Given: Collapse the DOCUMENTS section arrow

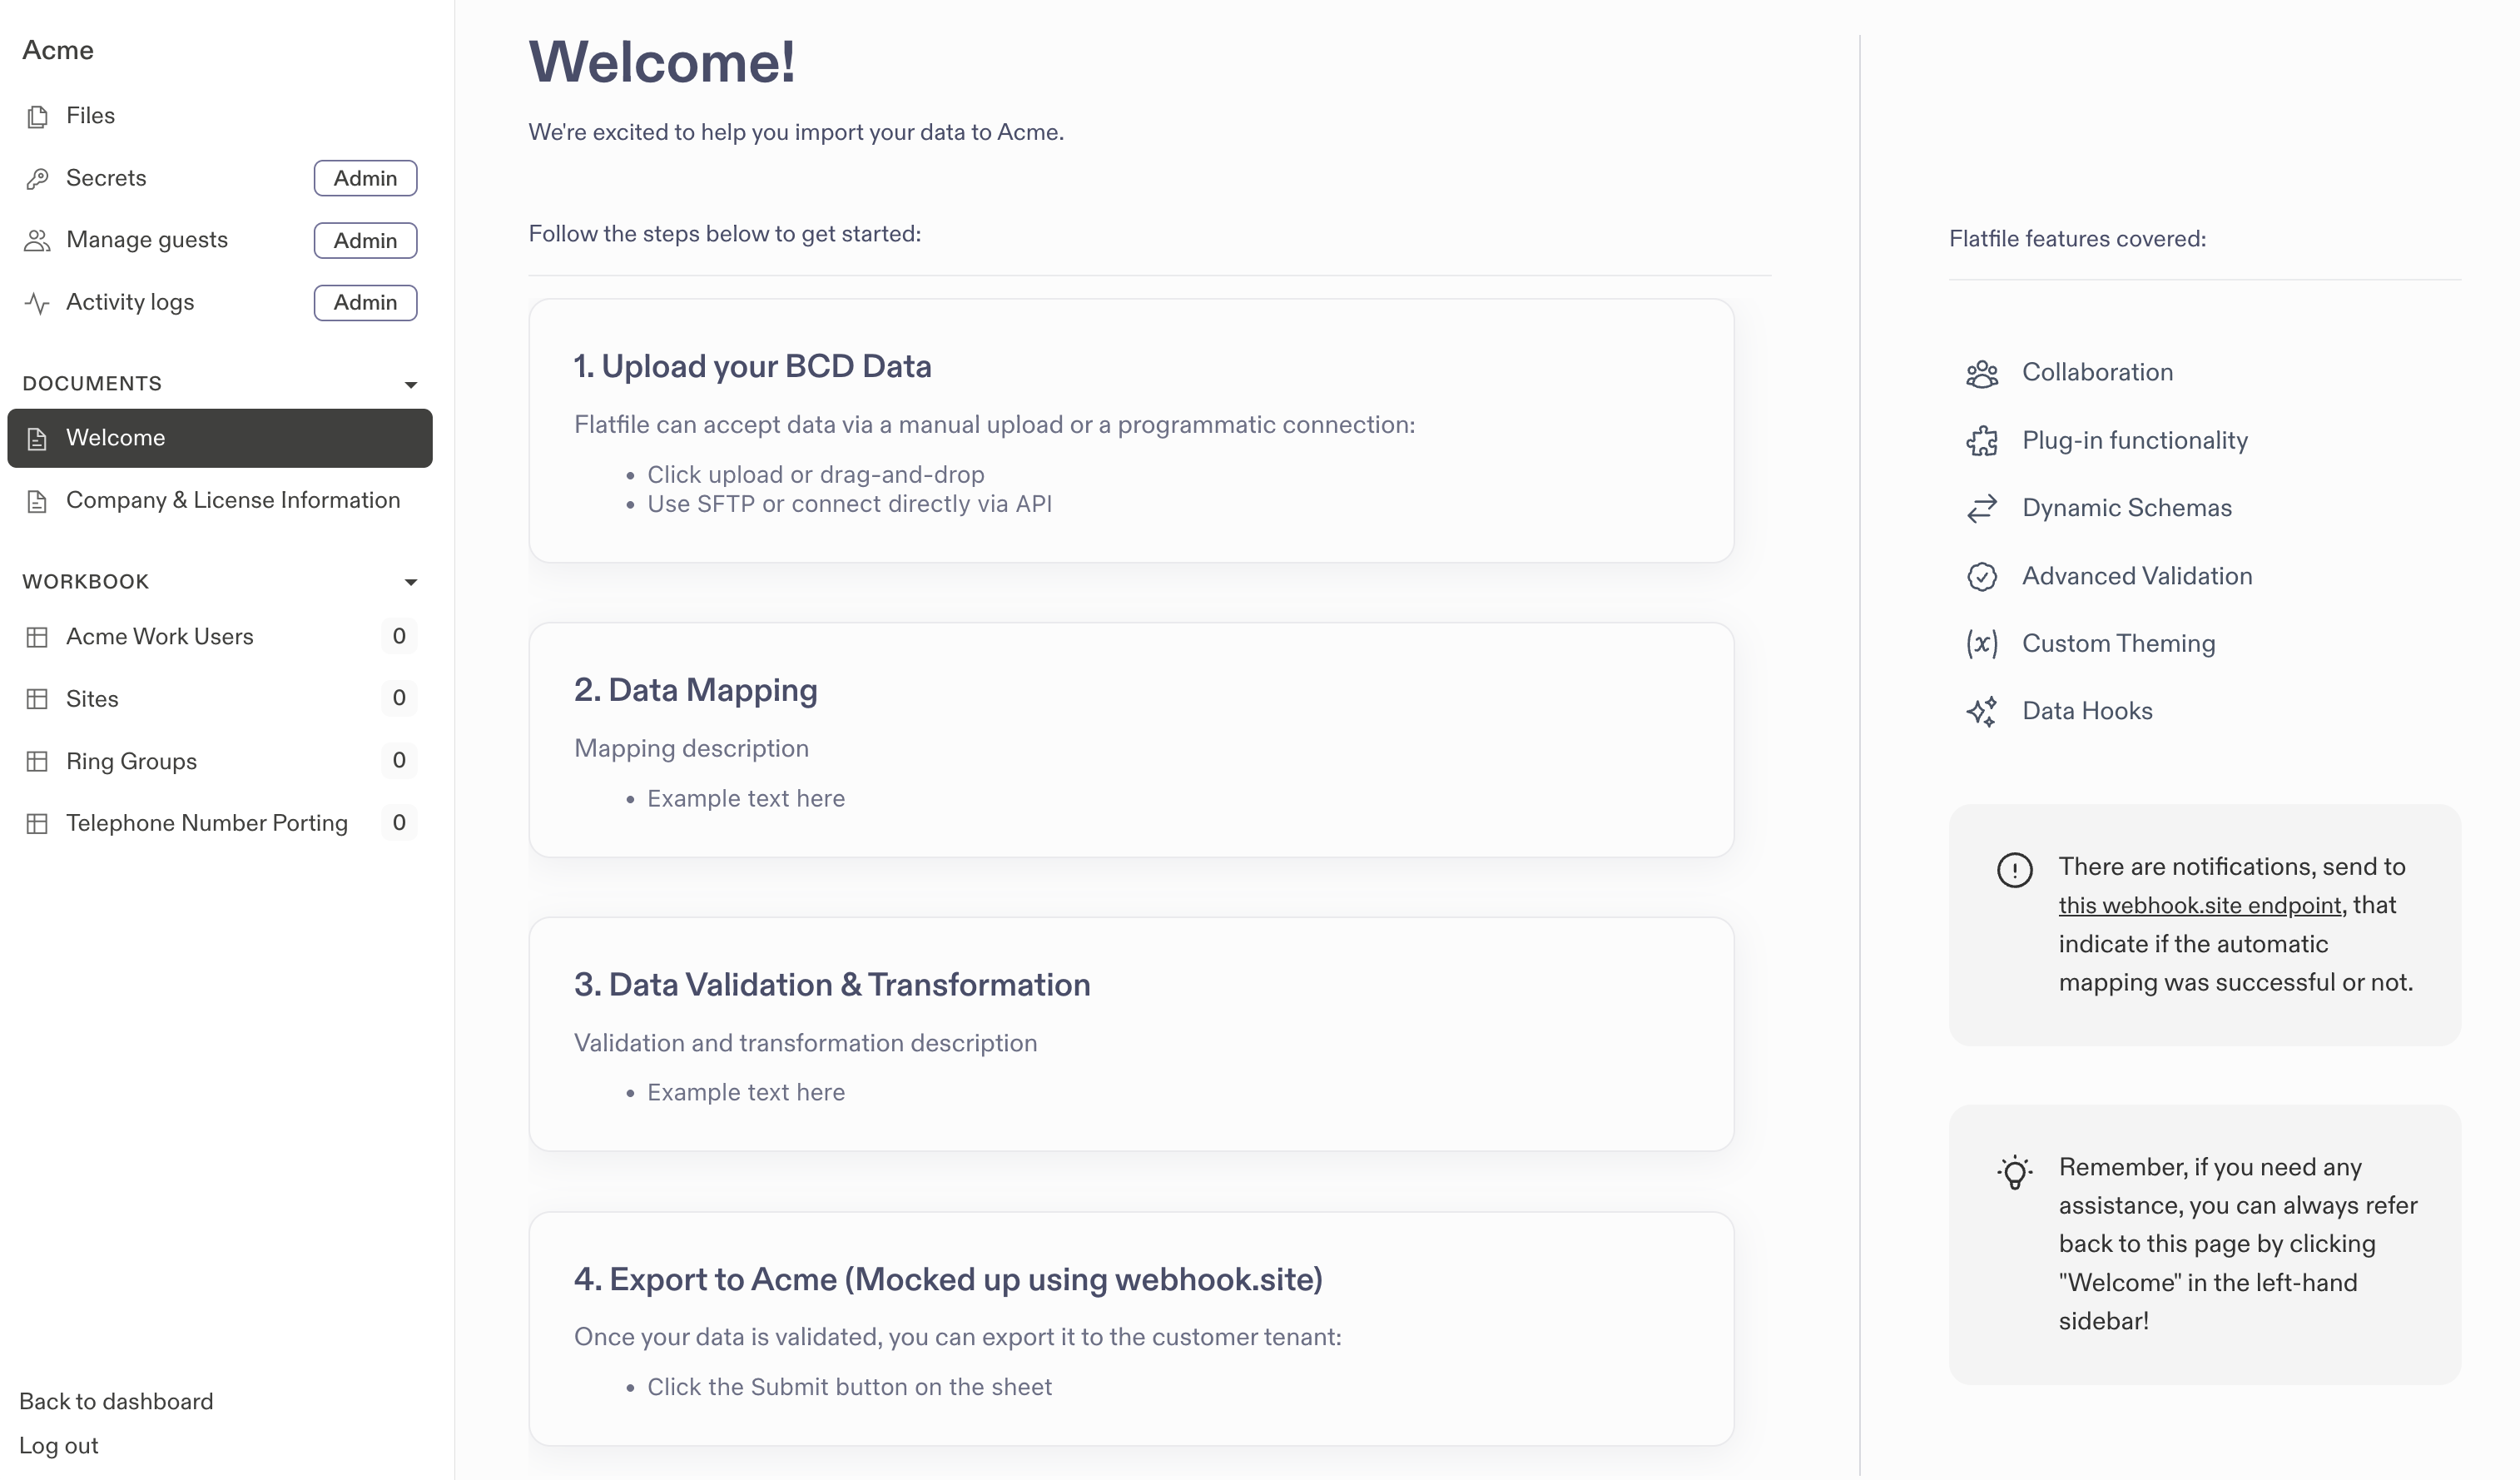Looking at the screenshot, I should tap(410, 385).
